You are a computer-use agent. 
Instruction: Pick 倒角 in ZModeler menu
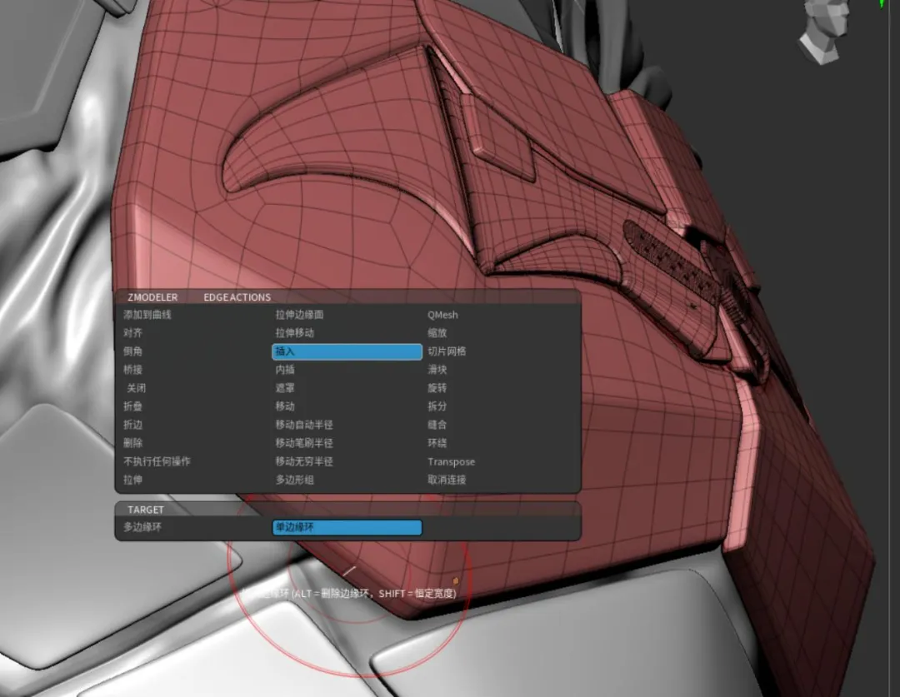pyautogui.click(x=132, y=351)
